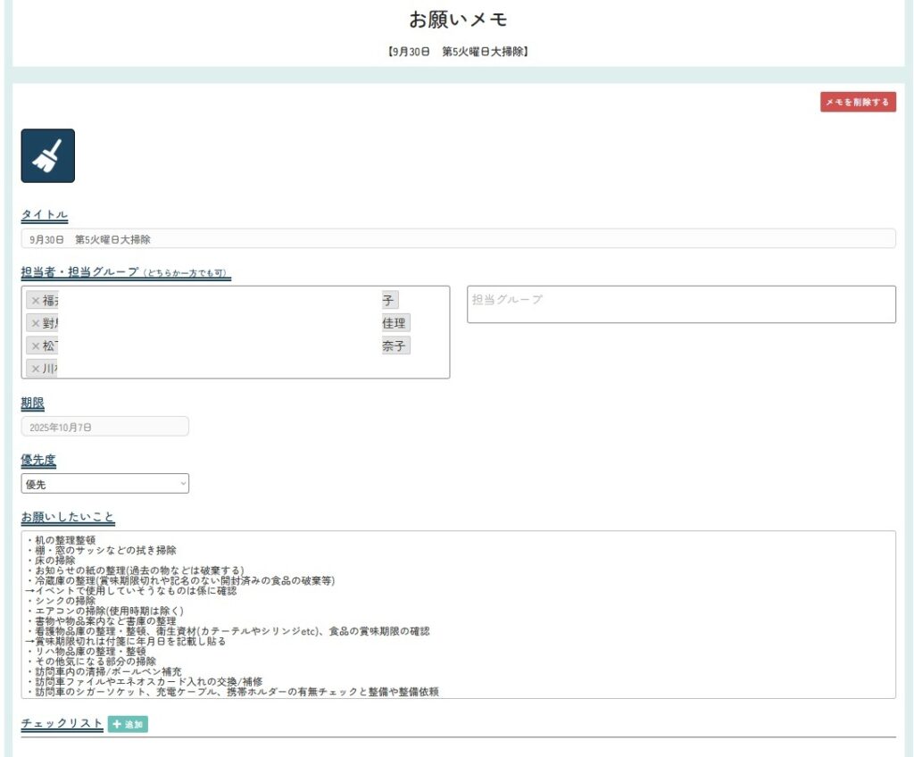
Task: Open the 優先度 priority dropdown
Action: coord(105,484)
